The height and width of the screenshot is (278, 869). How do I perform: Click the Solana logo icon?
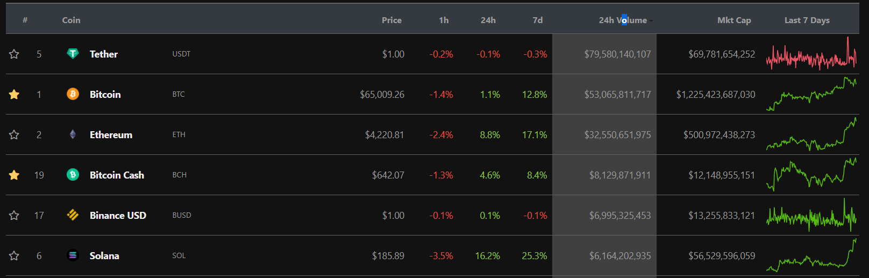pyautogui.click(x=73, y=255)
